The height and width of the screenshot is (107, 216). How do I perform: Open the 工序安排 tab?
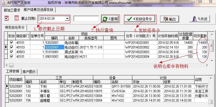click(13, 71)
